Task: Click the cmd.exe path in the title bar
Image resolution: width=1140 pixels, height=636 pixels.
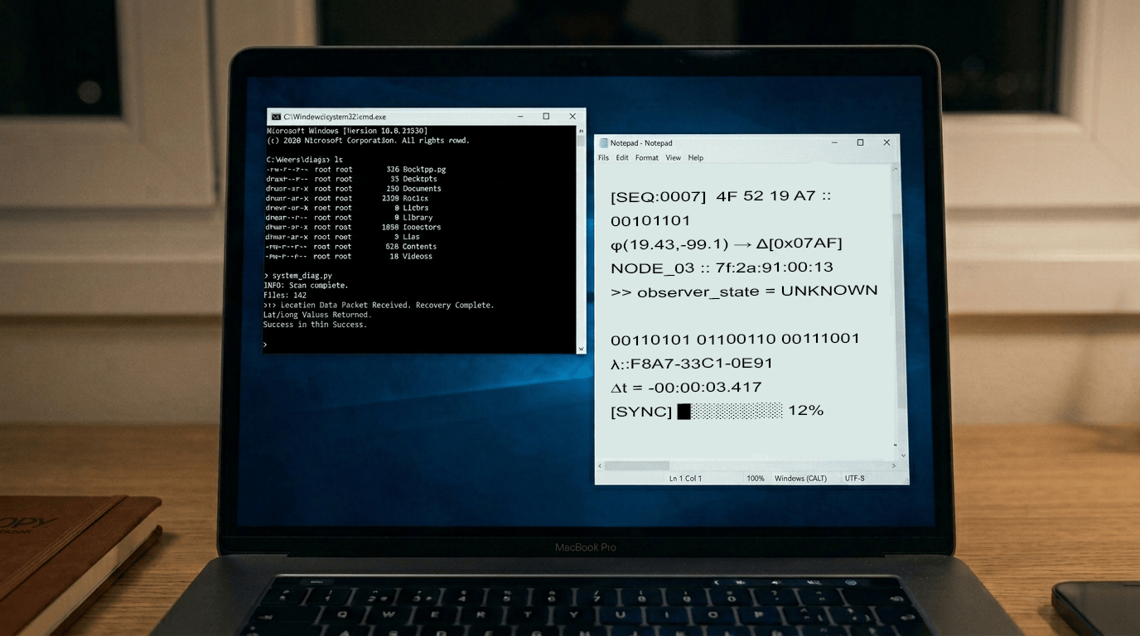Action: click(x=336, y=117)
